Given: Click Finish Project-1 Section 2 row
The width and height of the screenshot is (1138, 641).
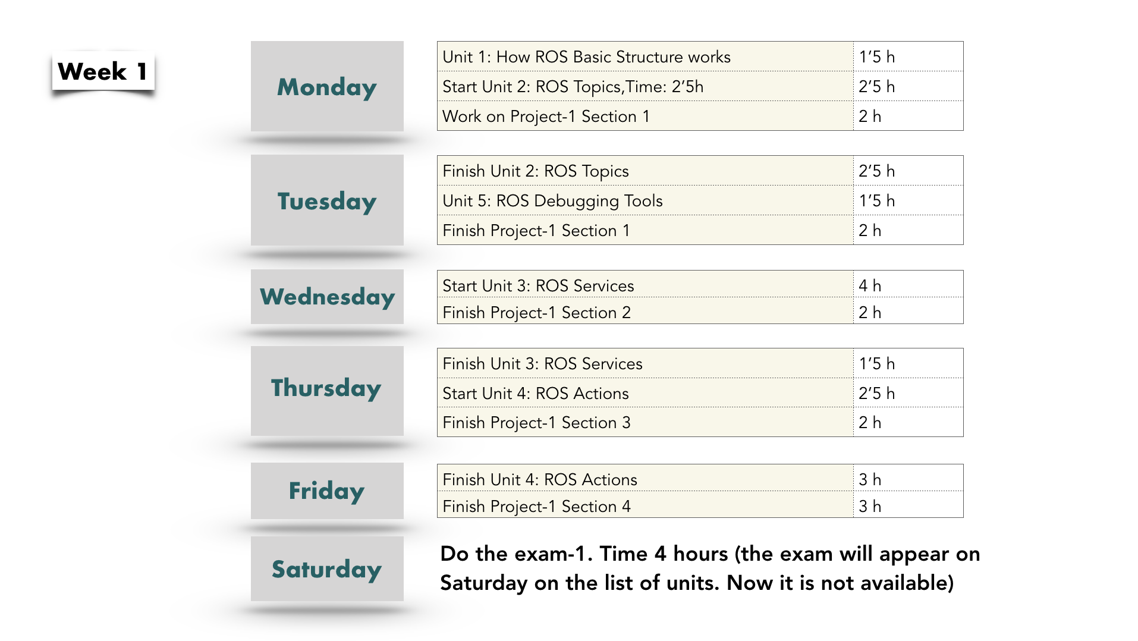Looking at the screenshot, I should [x=700, y=311].
